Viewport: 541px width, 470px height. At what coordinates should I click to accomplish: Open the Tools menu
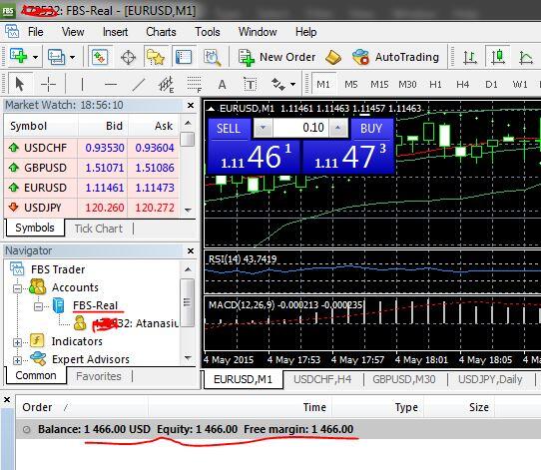(208, 32)
